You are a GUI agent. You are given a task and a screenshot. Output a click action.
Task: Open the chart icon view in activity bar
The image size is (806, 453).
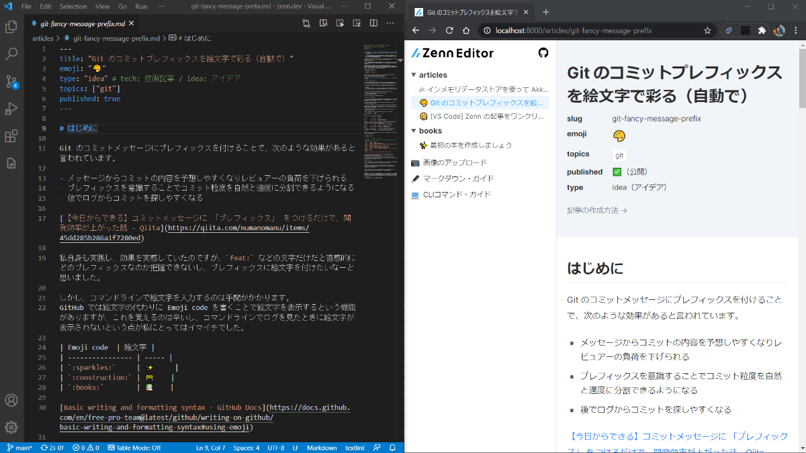[11, 163]
